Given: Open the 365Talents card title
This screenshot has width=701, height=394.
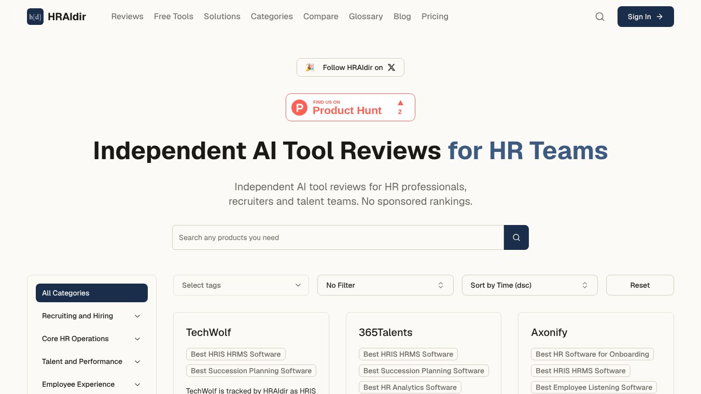Looking at the screenshot, I should click(386, 332).
